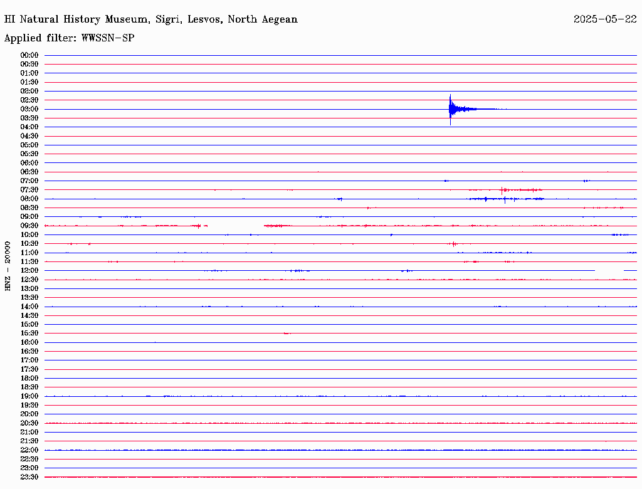Click the small red blip on the 15:30 trace
Viewport: 642px width, 489px height.
click(x=287, y=334)
